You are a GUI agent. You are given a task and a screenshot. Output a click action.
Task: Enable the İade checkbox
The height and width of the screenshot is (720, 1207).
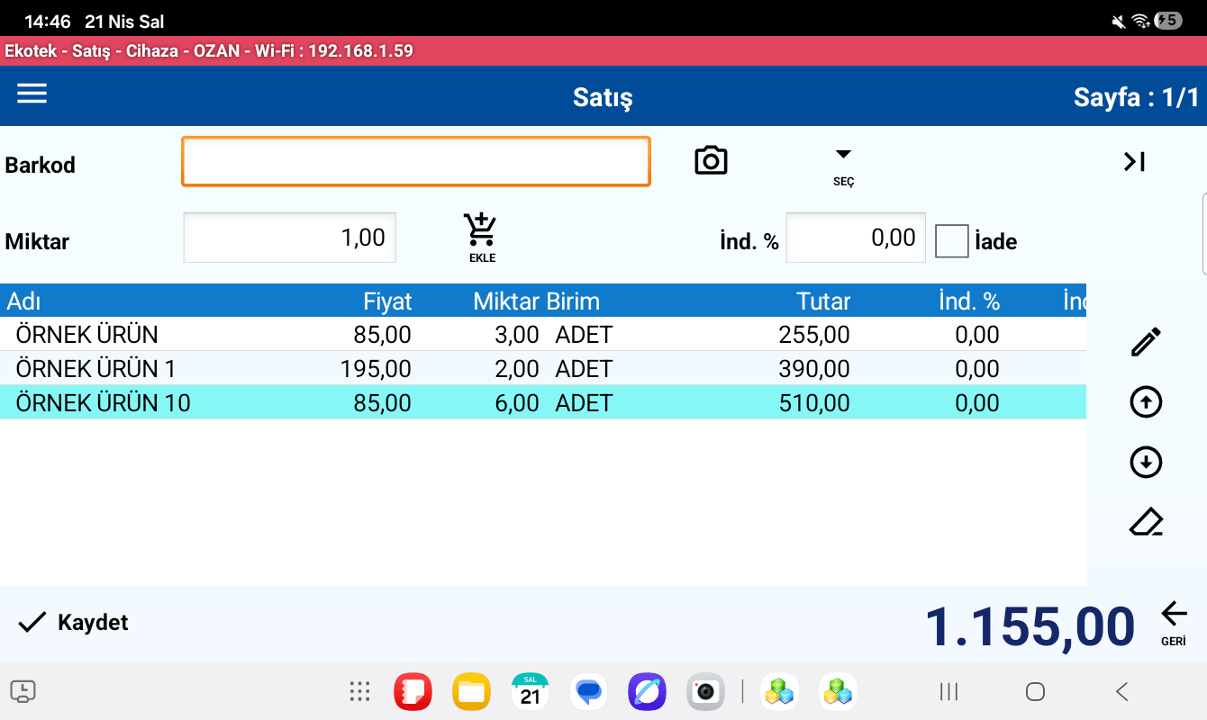pyautogui.click(x=951, y=241)
